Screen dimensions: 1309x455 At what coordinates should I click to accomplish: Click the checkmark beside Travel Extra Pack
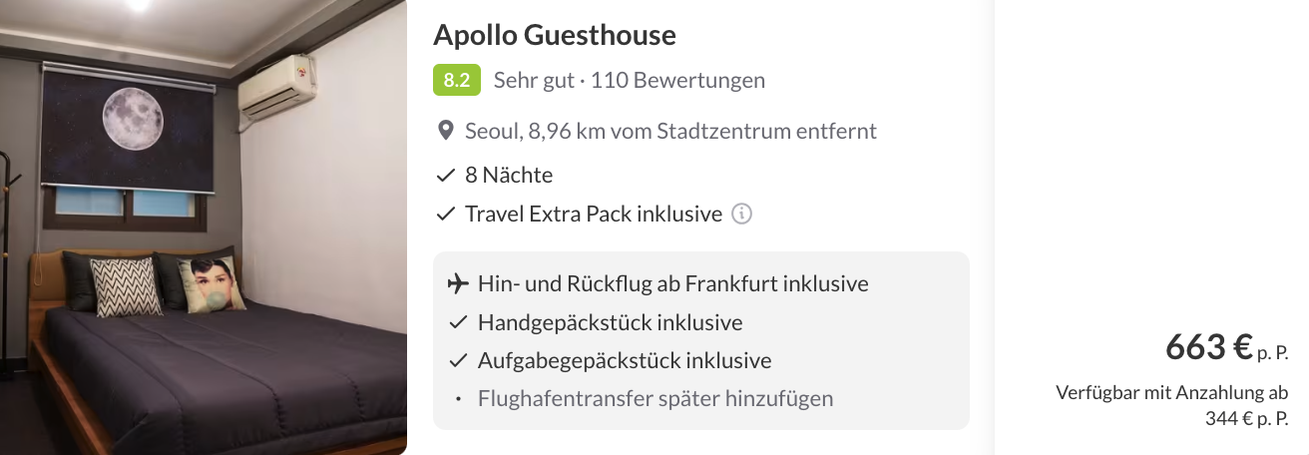pyautogui.click(x=446, y=214)
